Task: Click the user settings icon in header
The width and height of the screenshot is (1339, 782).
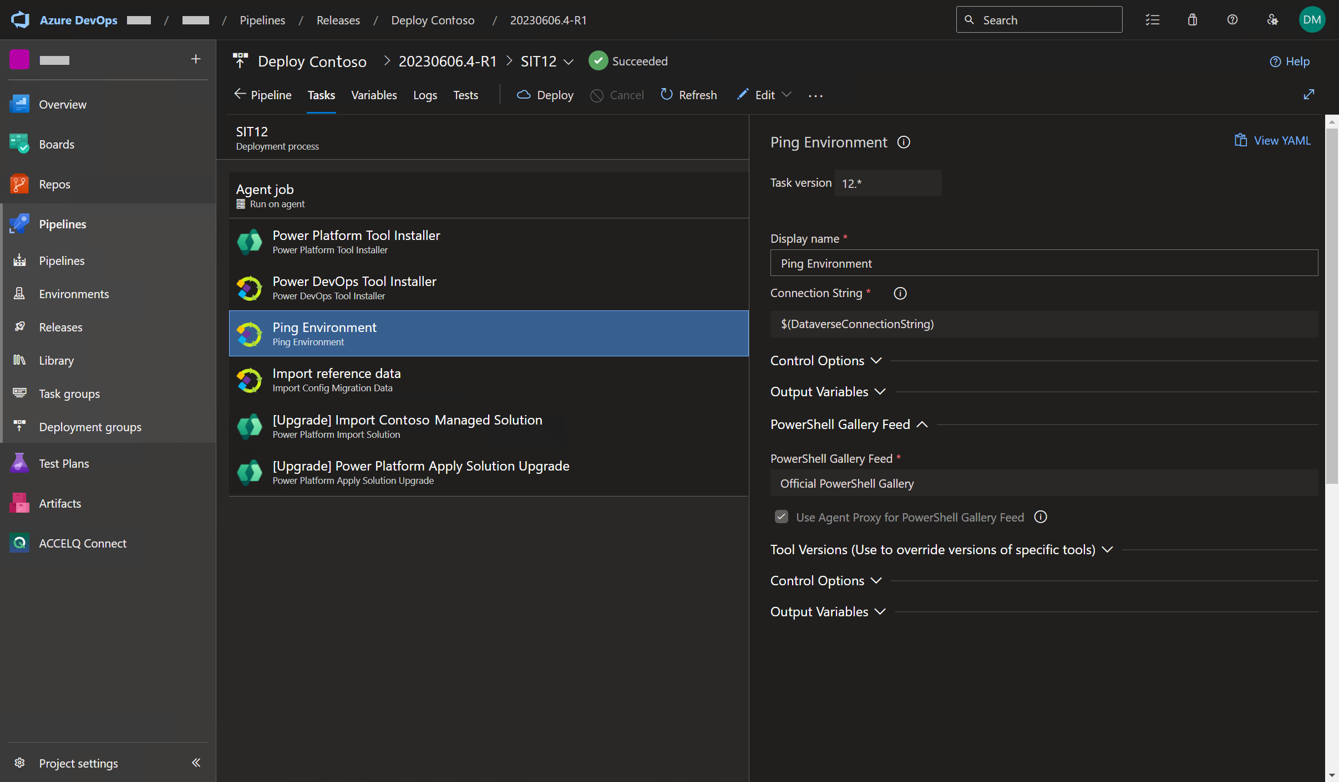Action: tap(1272, 20)
